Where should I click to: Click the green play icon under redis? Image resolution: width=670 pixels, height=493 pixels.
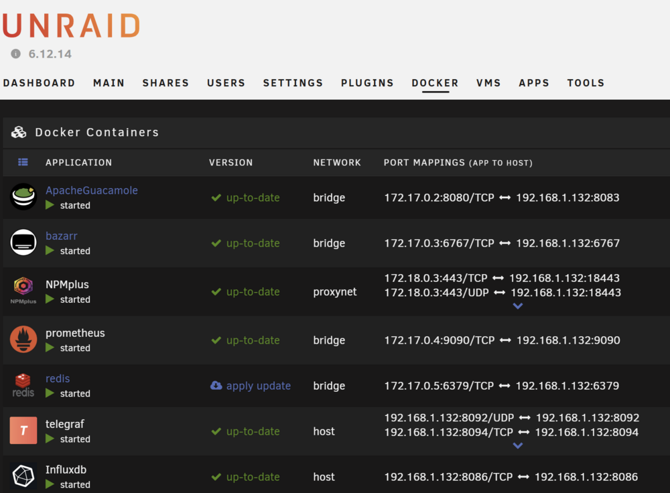tap(50, 393)
